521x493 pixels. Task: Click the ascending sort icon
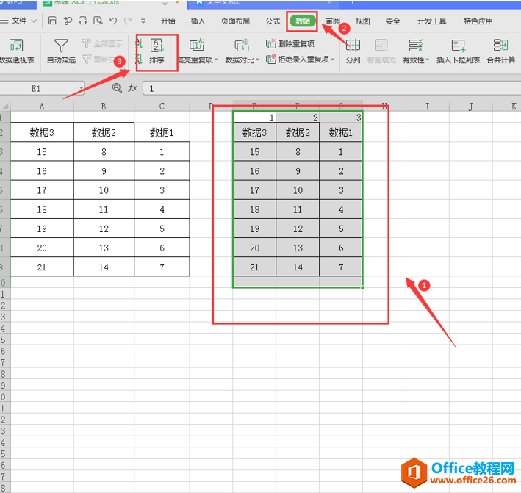139,44
